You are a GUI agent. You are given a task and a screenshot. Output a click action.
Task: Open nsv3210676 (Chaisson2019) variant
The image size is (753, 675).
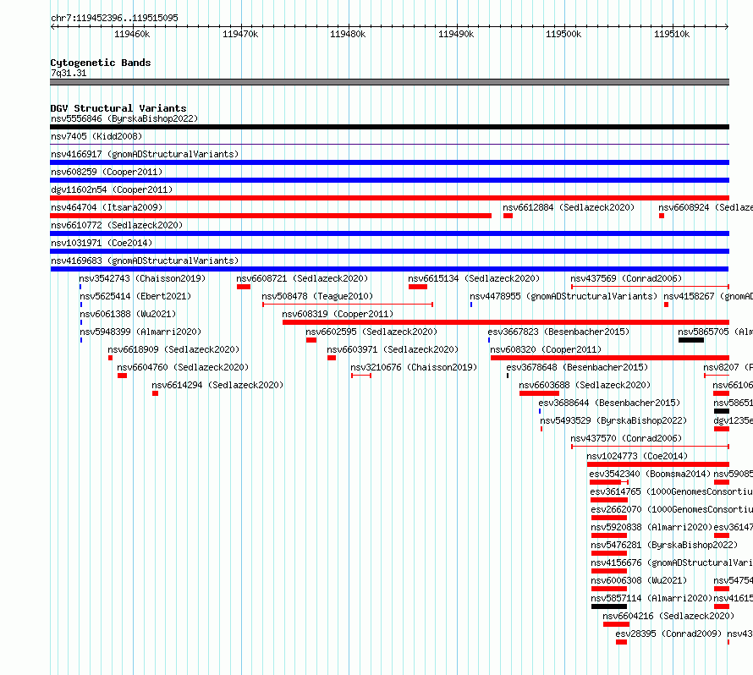coord(414,367)
